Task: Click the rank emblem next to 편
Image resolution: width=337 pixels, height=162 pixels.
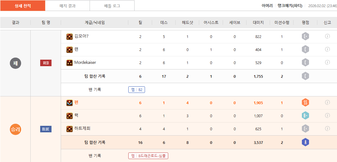Action: 69,103
